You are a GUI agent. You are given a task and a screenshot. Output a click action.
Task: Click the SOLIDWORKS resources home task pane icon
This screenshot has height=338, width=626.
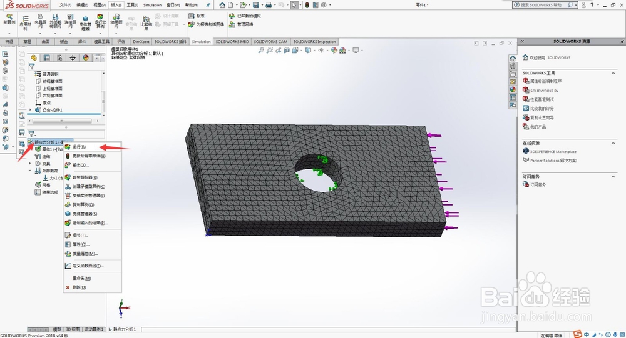click(513, 58)
